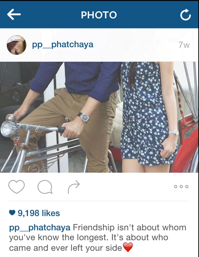Tap pp__phatchaya username in the caption

(40, 228)
